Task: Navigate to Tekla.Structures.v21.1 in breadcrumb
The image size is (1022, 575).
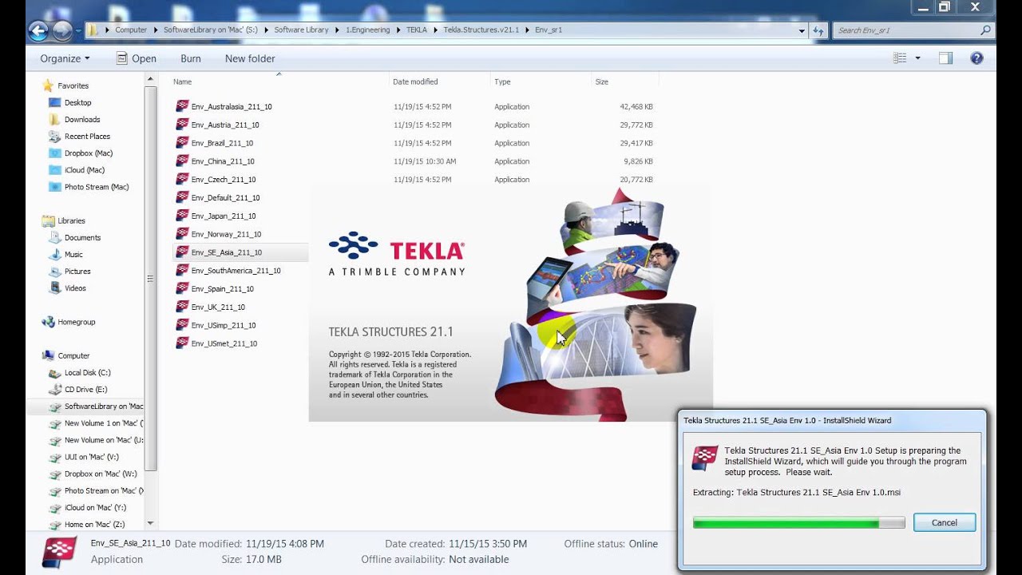Action: (x=481, y=30)
